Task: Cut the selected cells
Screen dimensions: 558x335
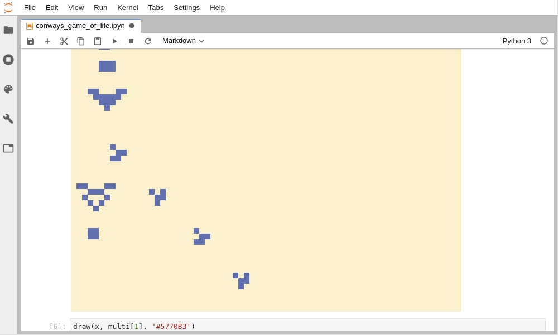Action: pyautogui.click(x=64, y=41)
